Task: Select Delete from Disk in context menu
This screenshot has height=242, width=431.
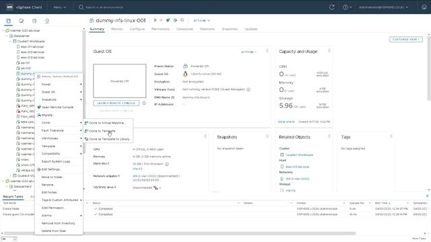Action: (x=59, y=231)
